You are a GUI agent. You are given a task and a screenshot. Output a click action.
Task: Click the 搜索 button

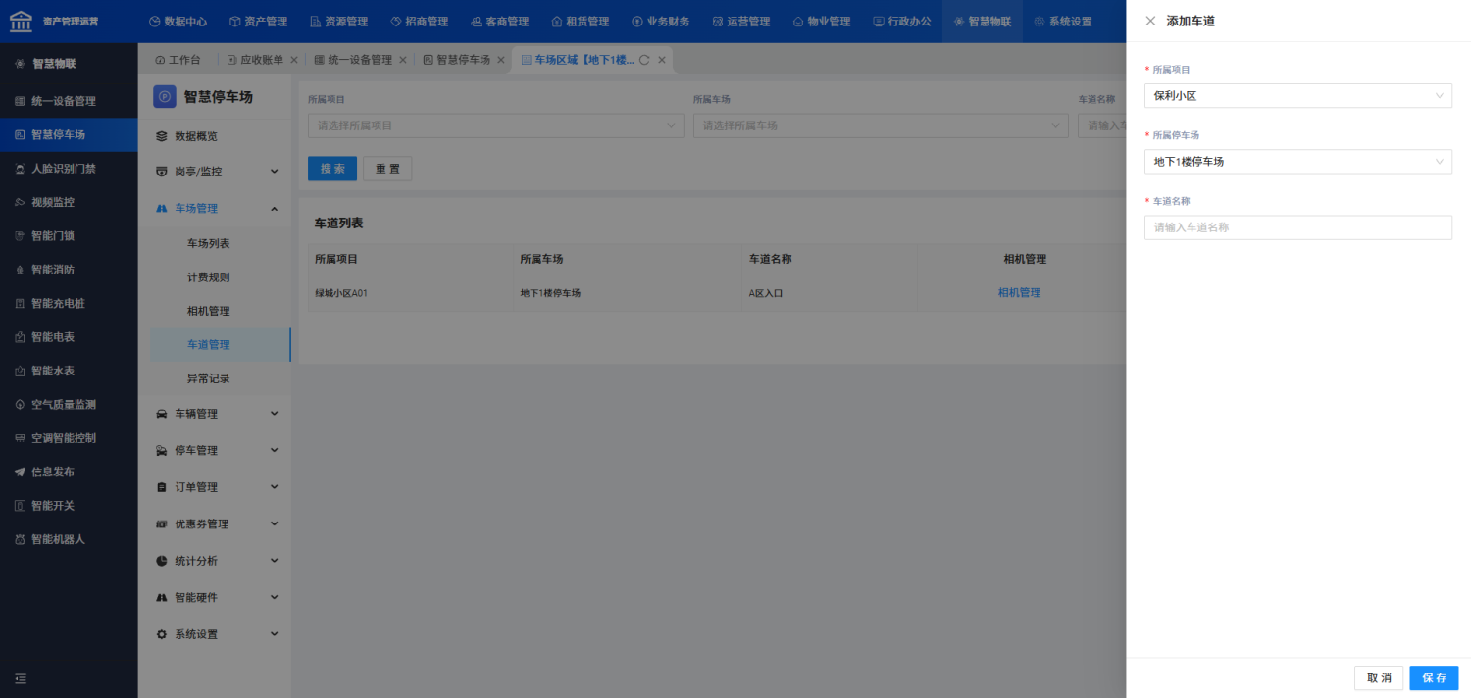pyautogui.click(x=332, y=169)
